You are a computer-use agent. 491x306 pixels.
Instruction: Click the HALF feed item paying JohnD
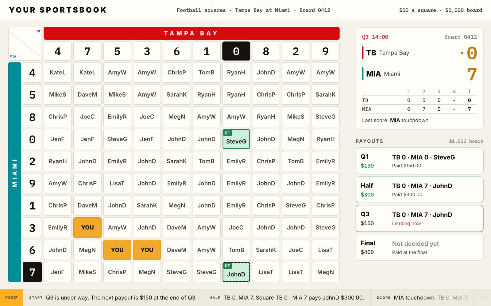pyautogui.click(x=287, y=297)
